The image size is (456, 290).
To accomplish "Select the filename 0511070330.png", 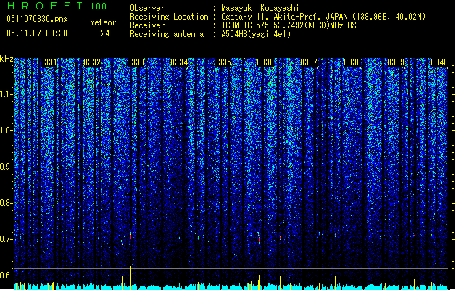I will (x=37, y=19).
